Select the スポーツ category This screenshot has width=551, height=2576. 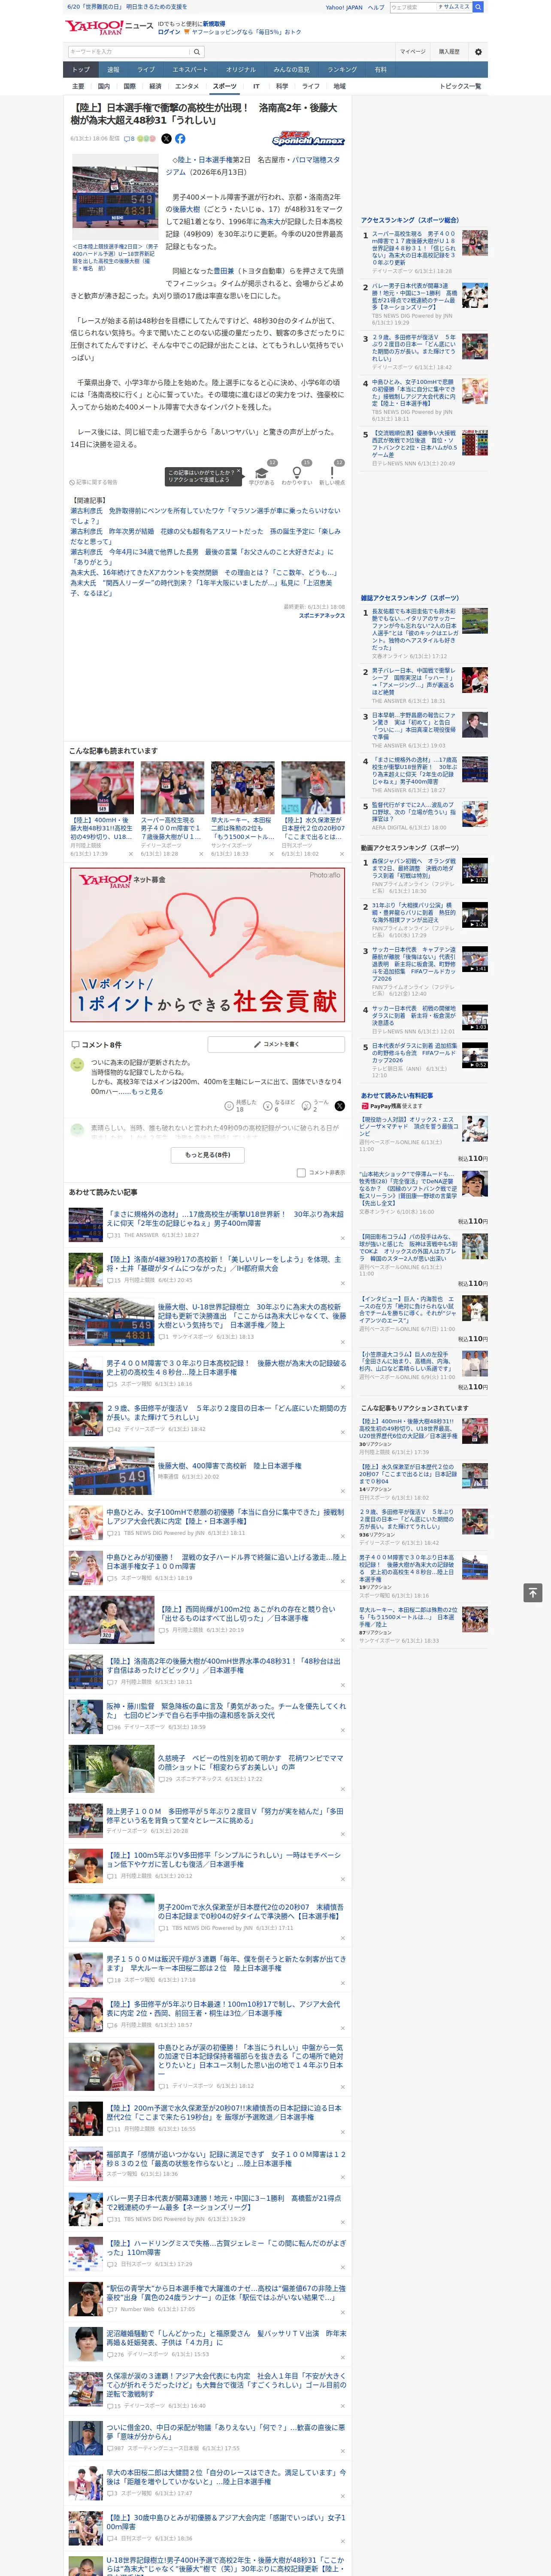(x=225, y=86)
